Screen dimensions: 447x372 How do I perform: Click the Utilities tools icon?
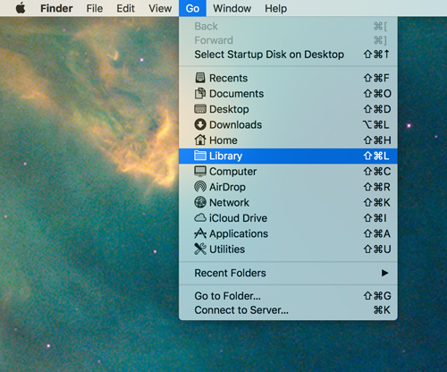click(200, 249)
